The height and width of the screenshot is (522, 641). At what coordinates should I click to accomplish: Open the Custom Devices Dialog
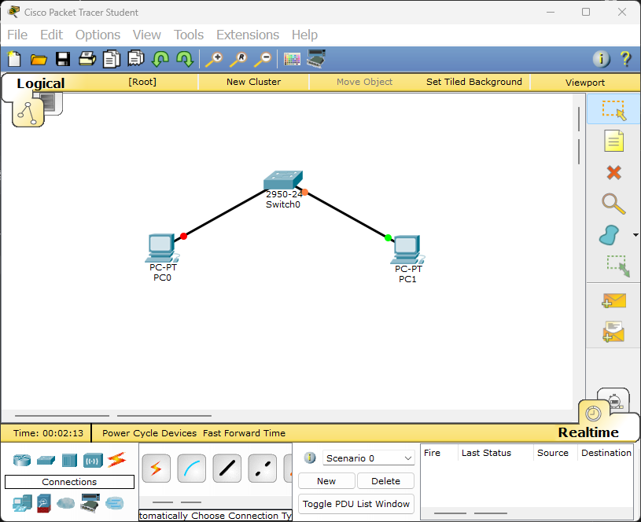(x=316, y=59)
